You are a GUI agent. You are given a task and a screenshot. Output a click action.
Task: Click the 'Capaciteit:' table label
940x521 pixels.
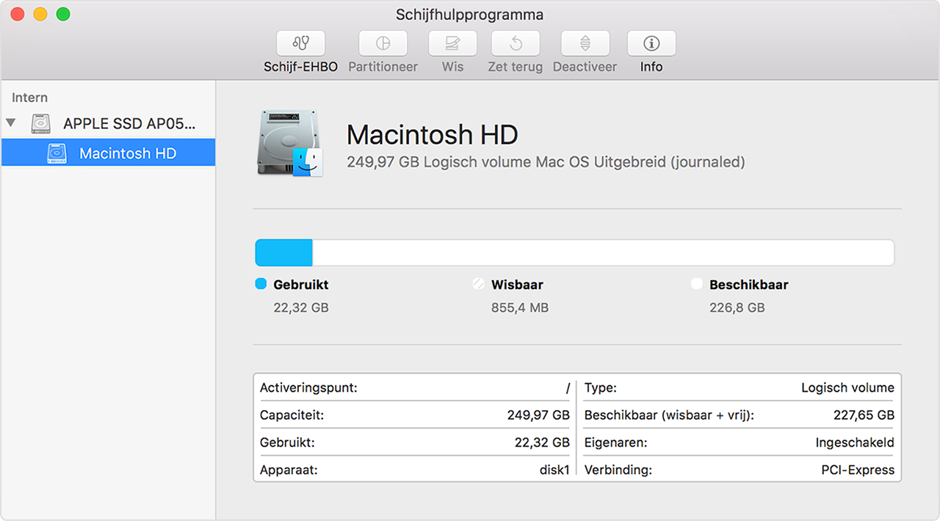292,415
